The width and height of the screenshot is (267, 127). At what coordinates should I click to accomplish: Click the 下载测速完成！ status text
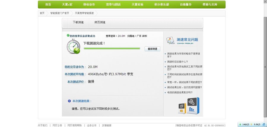94,43
